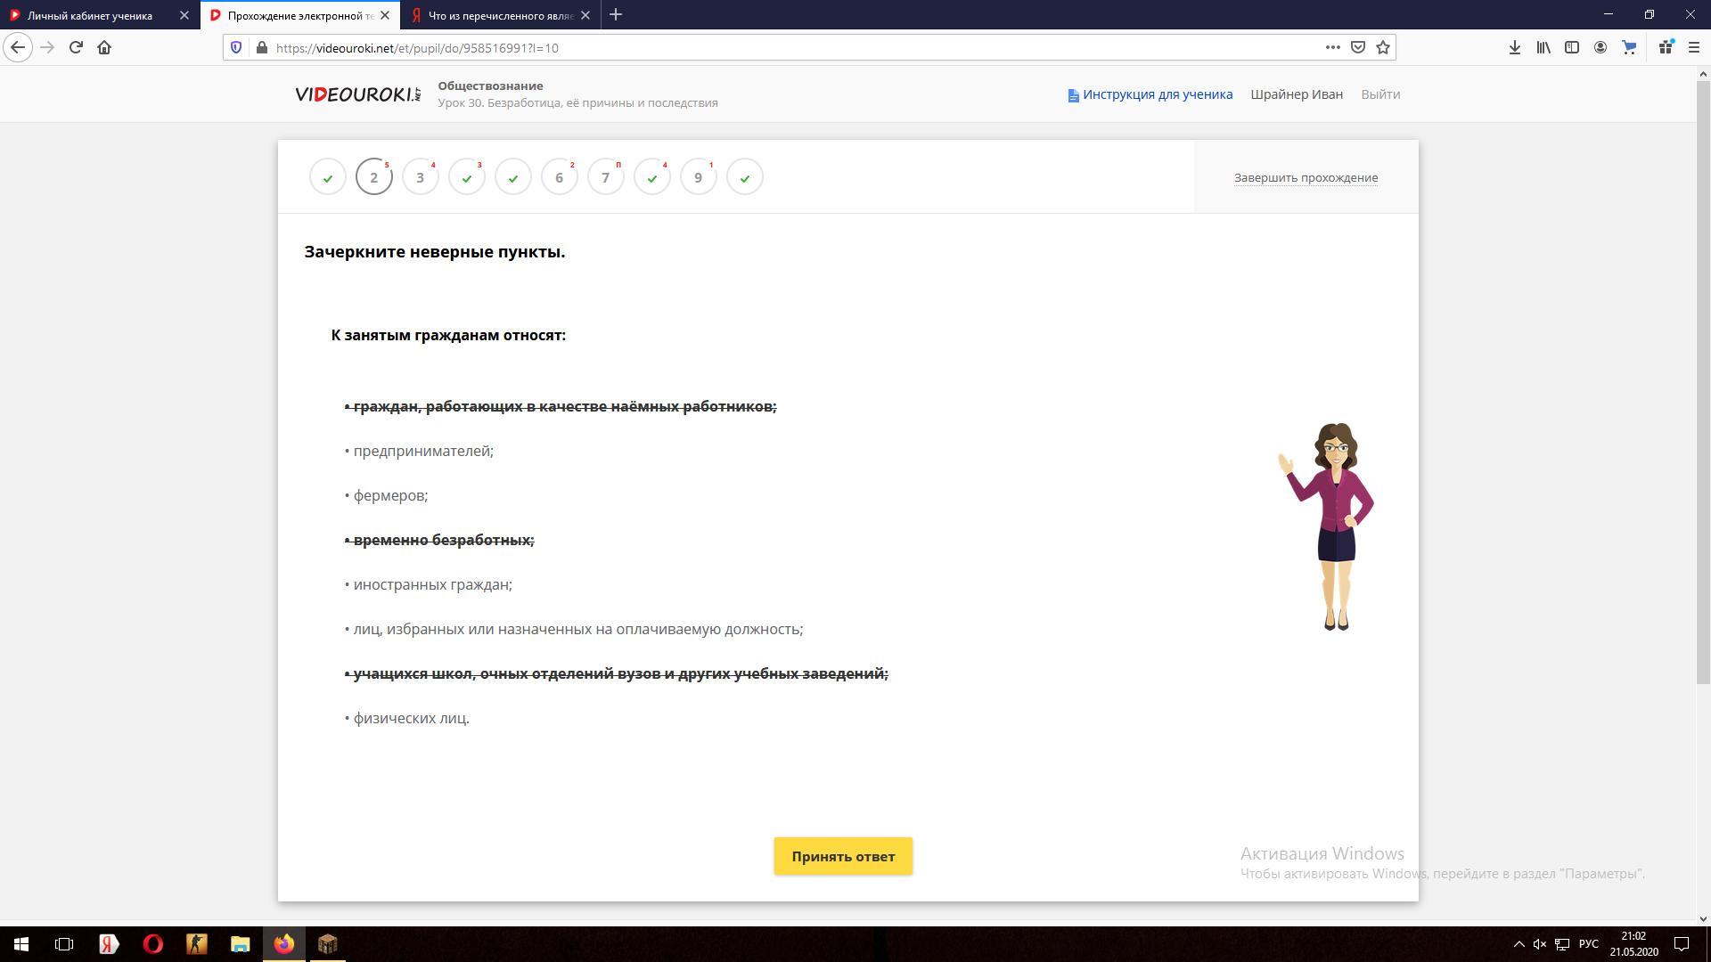Screen dimensions: 1711x962
Task: Go to browser home page icon
Action: click(104, 47)
